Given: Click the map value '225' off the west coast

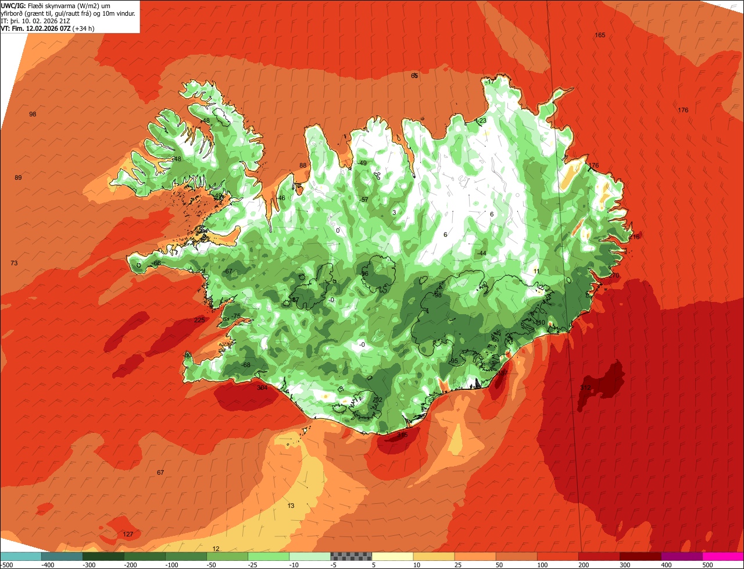Looking at the screenshot, I should click(x=199, y=320).
